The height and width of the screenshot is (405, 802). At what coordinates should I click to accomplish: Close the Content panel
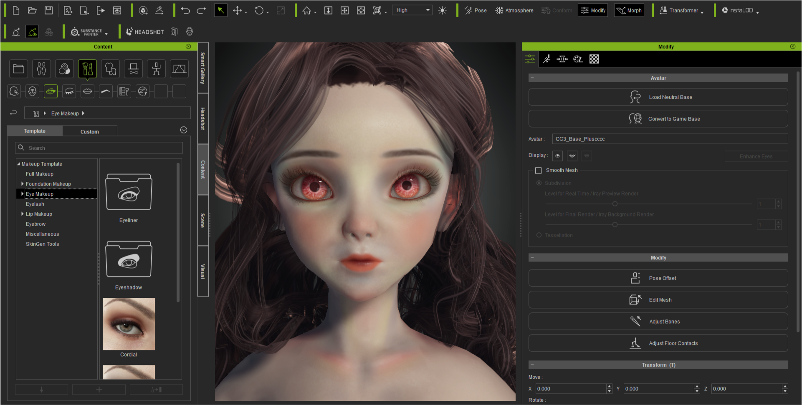pyautogui.click(x=188, y=46)
